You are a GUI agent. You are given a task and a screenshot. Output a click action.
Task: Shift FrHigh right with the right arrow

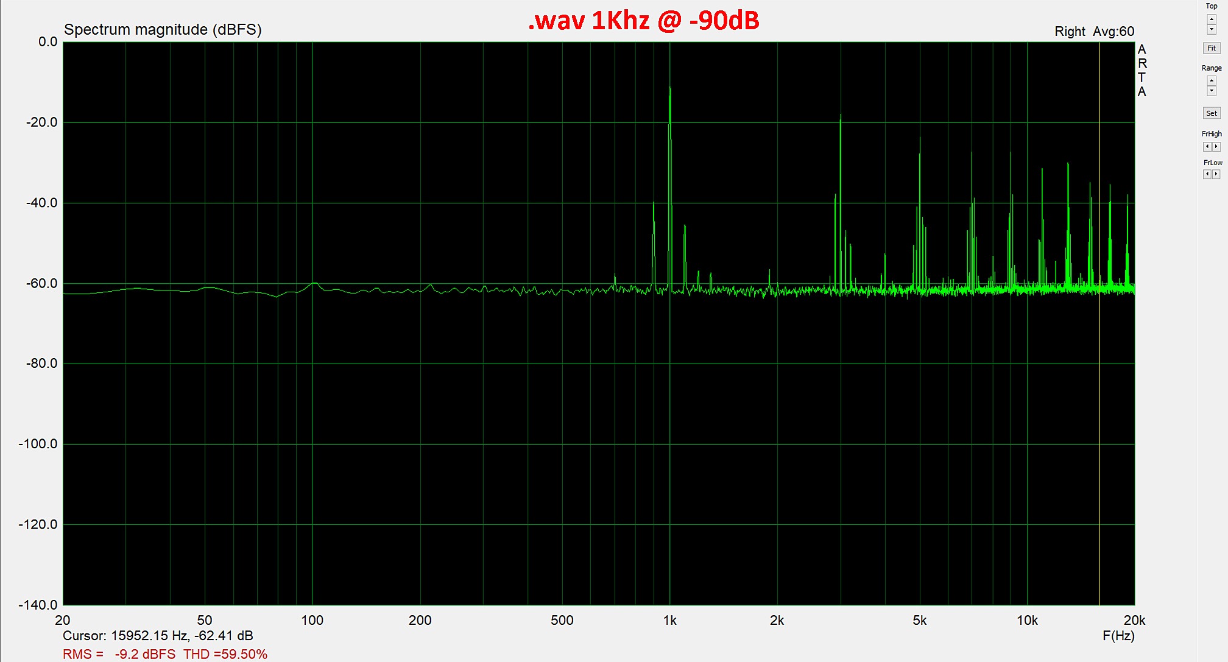coord(1216,147)
